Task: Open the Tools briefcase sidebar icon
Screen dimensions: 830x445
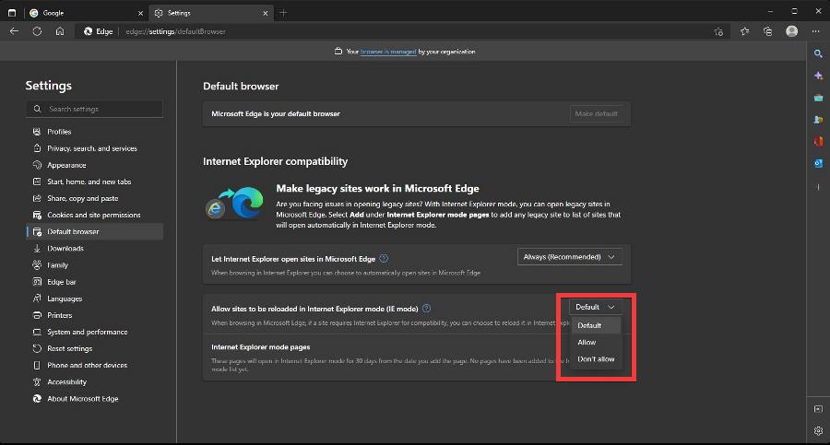Action: click(x=818, y=98)
